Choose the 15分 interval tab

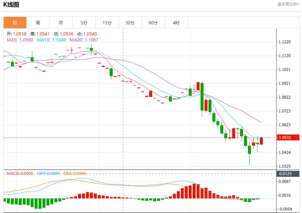[x=107, y=23]
